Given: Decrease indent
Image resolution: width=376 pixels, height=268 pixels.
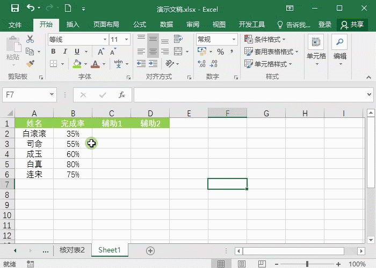Looking at the screenshot, I should [x=141, y=64].
